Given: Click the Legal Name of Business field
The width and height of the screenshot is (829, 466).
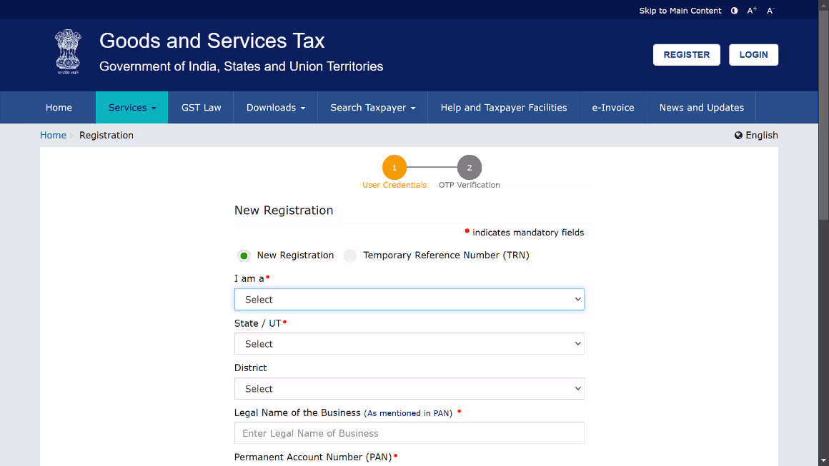Looking at the screenshot, I should [x=409, y=433].
